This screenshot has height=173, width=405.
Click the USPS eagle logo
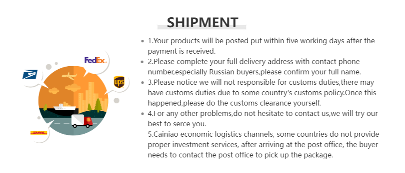(30, 75)
